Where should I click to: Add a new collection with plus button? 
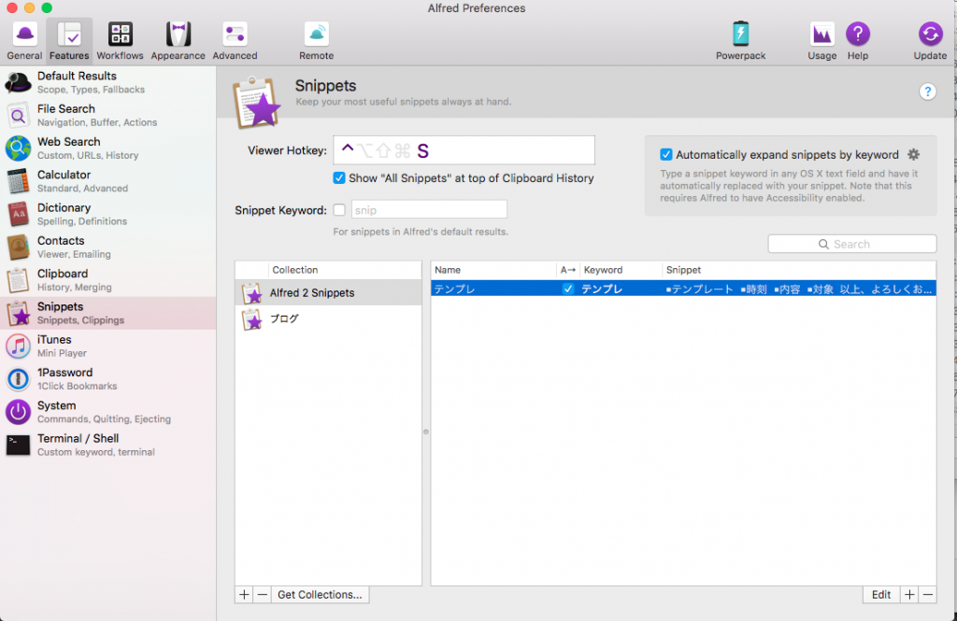pos(244,595)
